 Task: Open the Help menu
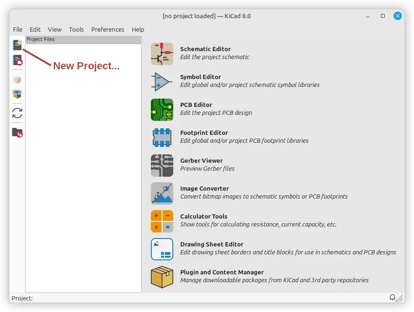point(138,30)
